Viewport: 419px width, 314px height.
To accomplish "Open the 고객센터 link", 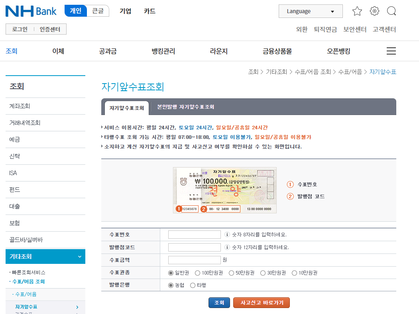I will coord(384,29).
